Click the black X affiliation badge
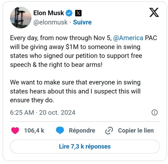The image size is (168, 164). [78, 13]
